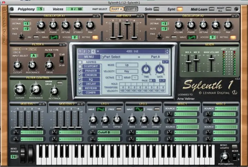This screenshot has width=248, height=167.
Task: Open the arpeggiator Velocity dropdown showing Key
Action: pos(126,71)
